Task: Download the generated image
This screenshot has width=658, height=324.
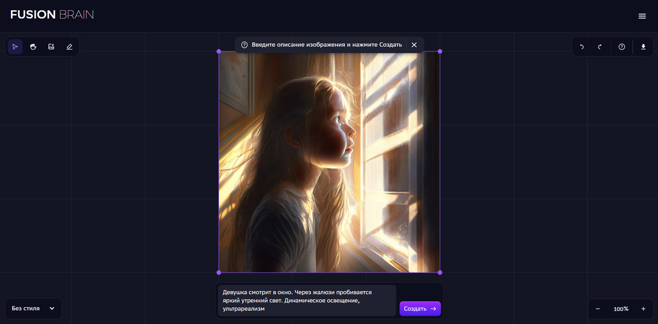Action: click(x=643, y=47)
